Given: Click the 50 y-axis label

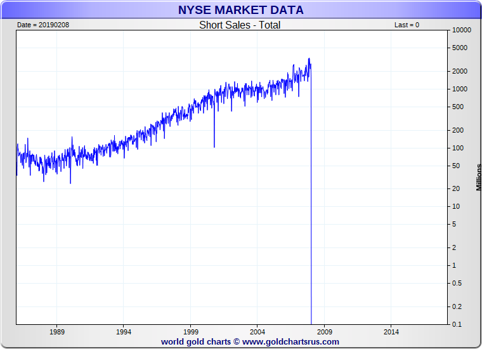Looking at the screenshot, I should click(456, 166).
